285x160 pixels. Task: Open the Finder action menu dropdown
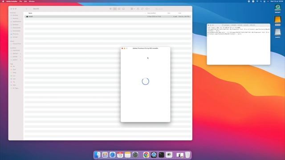click(147, 9)
